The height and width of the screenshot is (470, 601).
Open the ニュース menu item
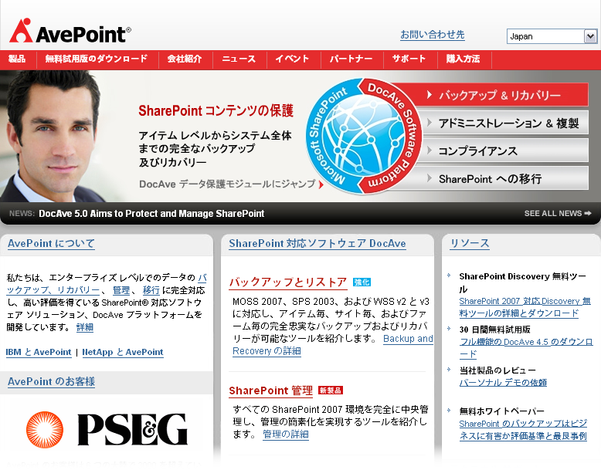coord(239,59)
